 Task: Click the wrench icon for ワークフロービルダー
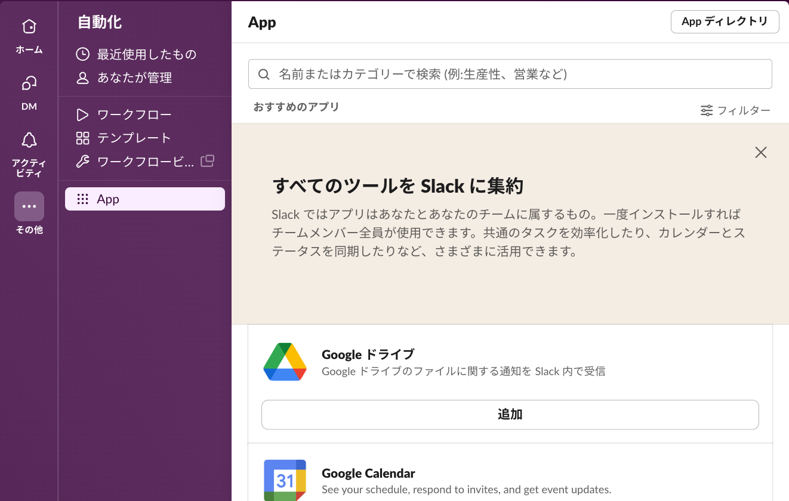tap(83, 162)
